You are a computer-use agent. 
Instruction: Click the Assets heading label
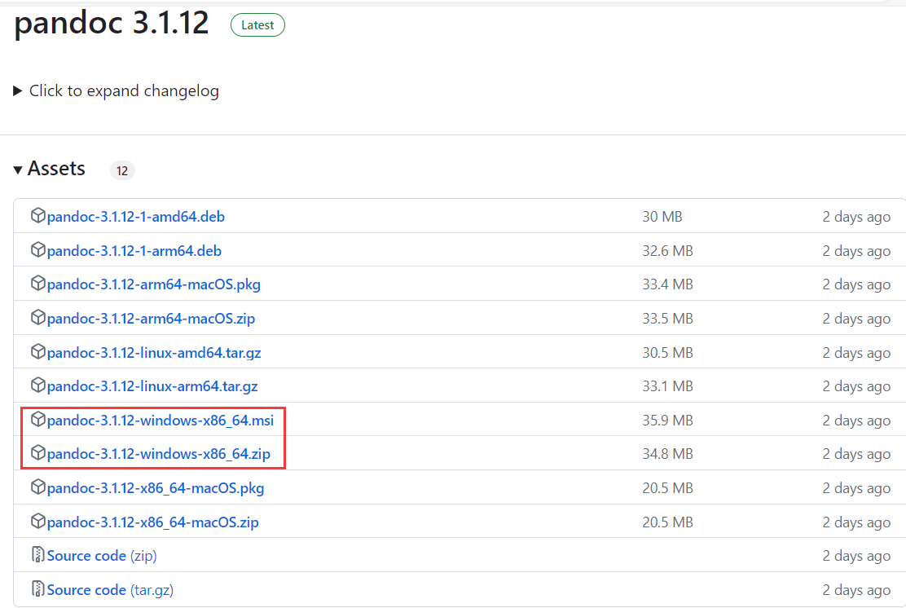click(x=57, y=168)
